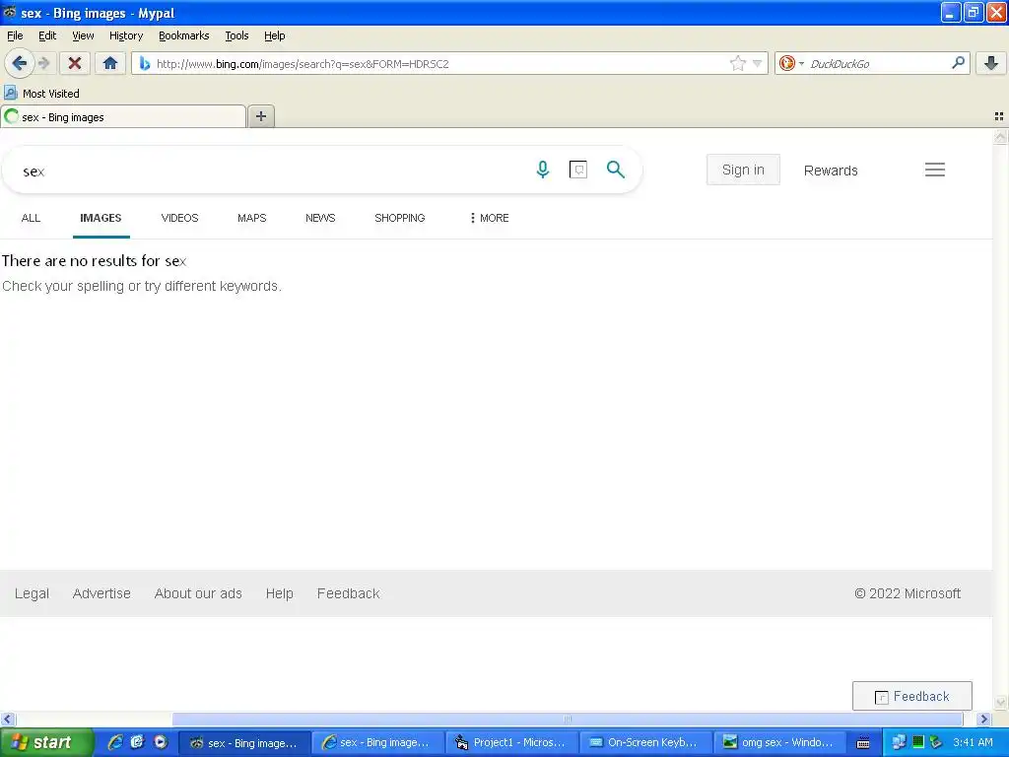Switch to Project1 - Microsoft taskbar window

(511, 743)
